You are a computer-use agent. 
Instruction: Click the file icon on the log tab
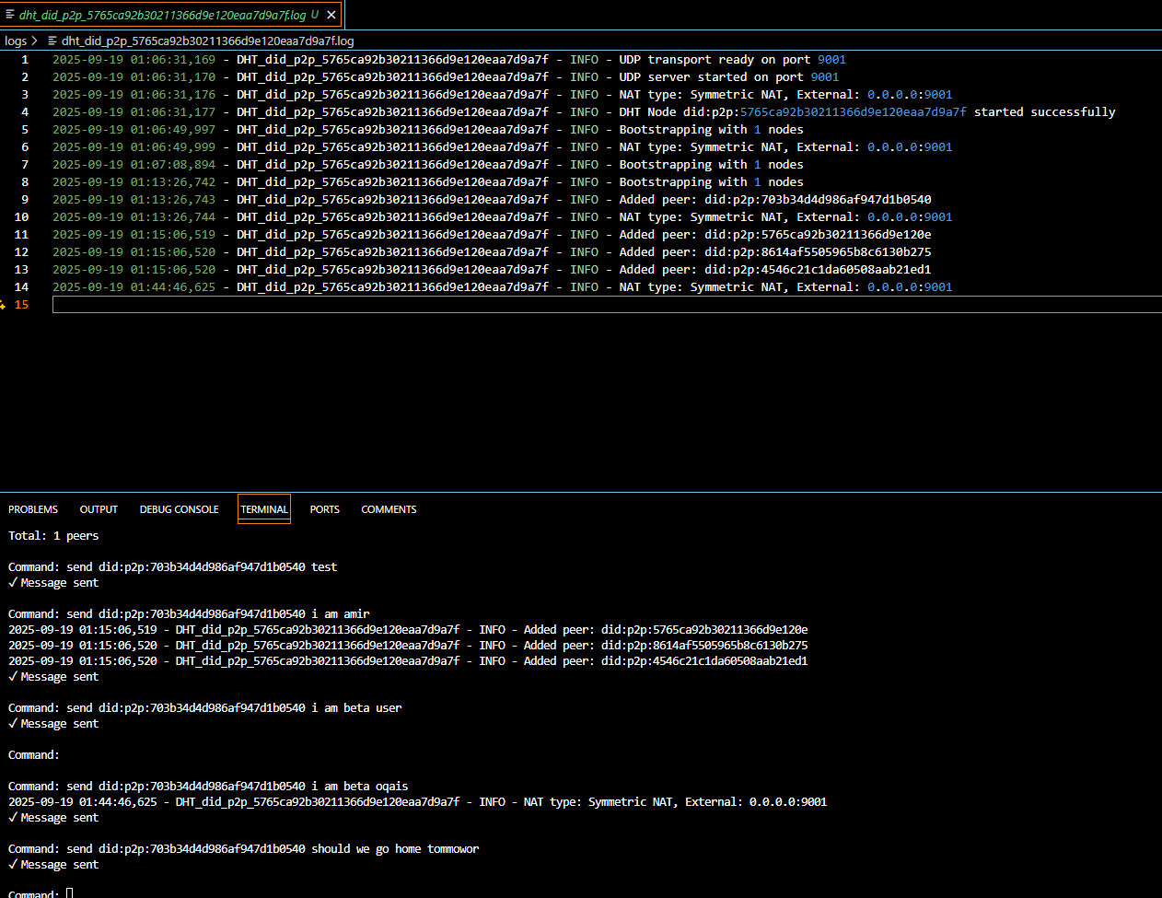click(10, 15)
